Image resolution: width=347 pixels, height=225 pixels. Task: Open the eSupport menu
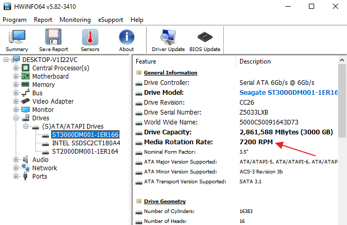pyautogui.click(x=111, y=20)
